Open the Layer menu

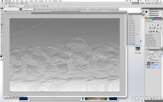pyautogui.click(x=27, y=1)
